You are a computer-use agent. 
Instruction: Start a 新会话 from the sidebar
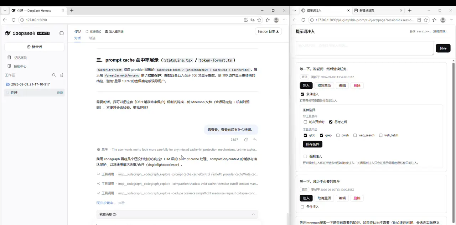tap(34, 47)
